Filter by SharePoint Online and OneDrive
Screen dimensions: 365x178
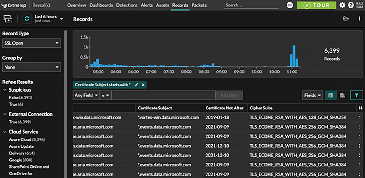(x=29, y=170)
